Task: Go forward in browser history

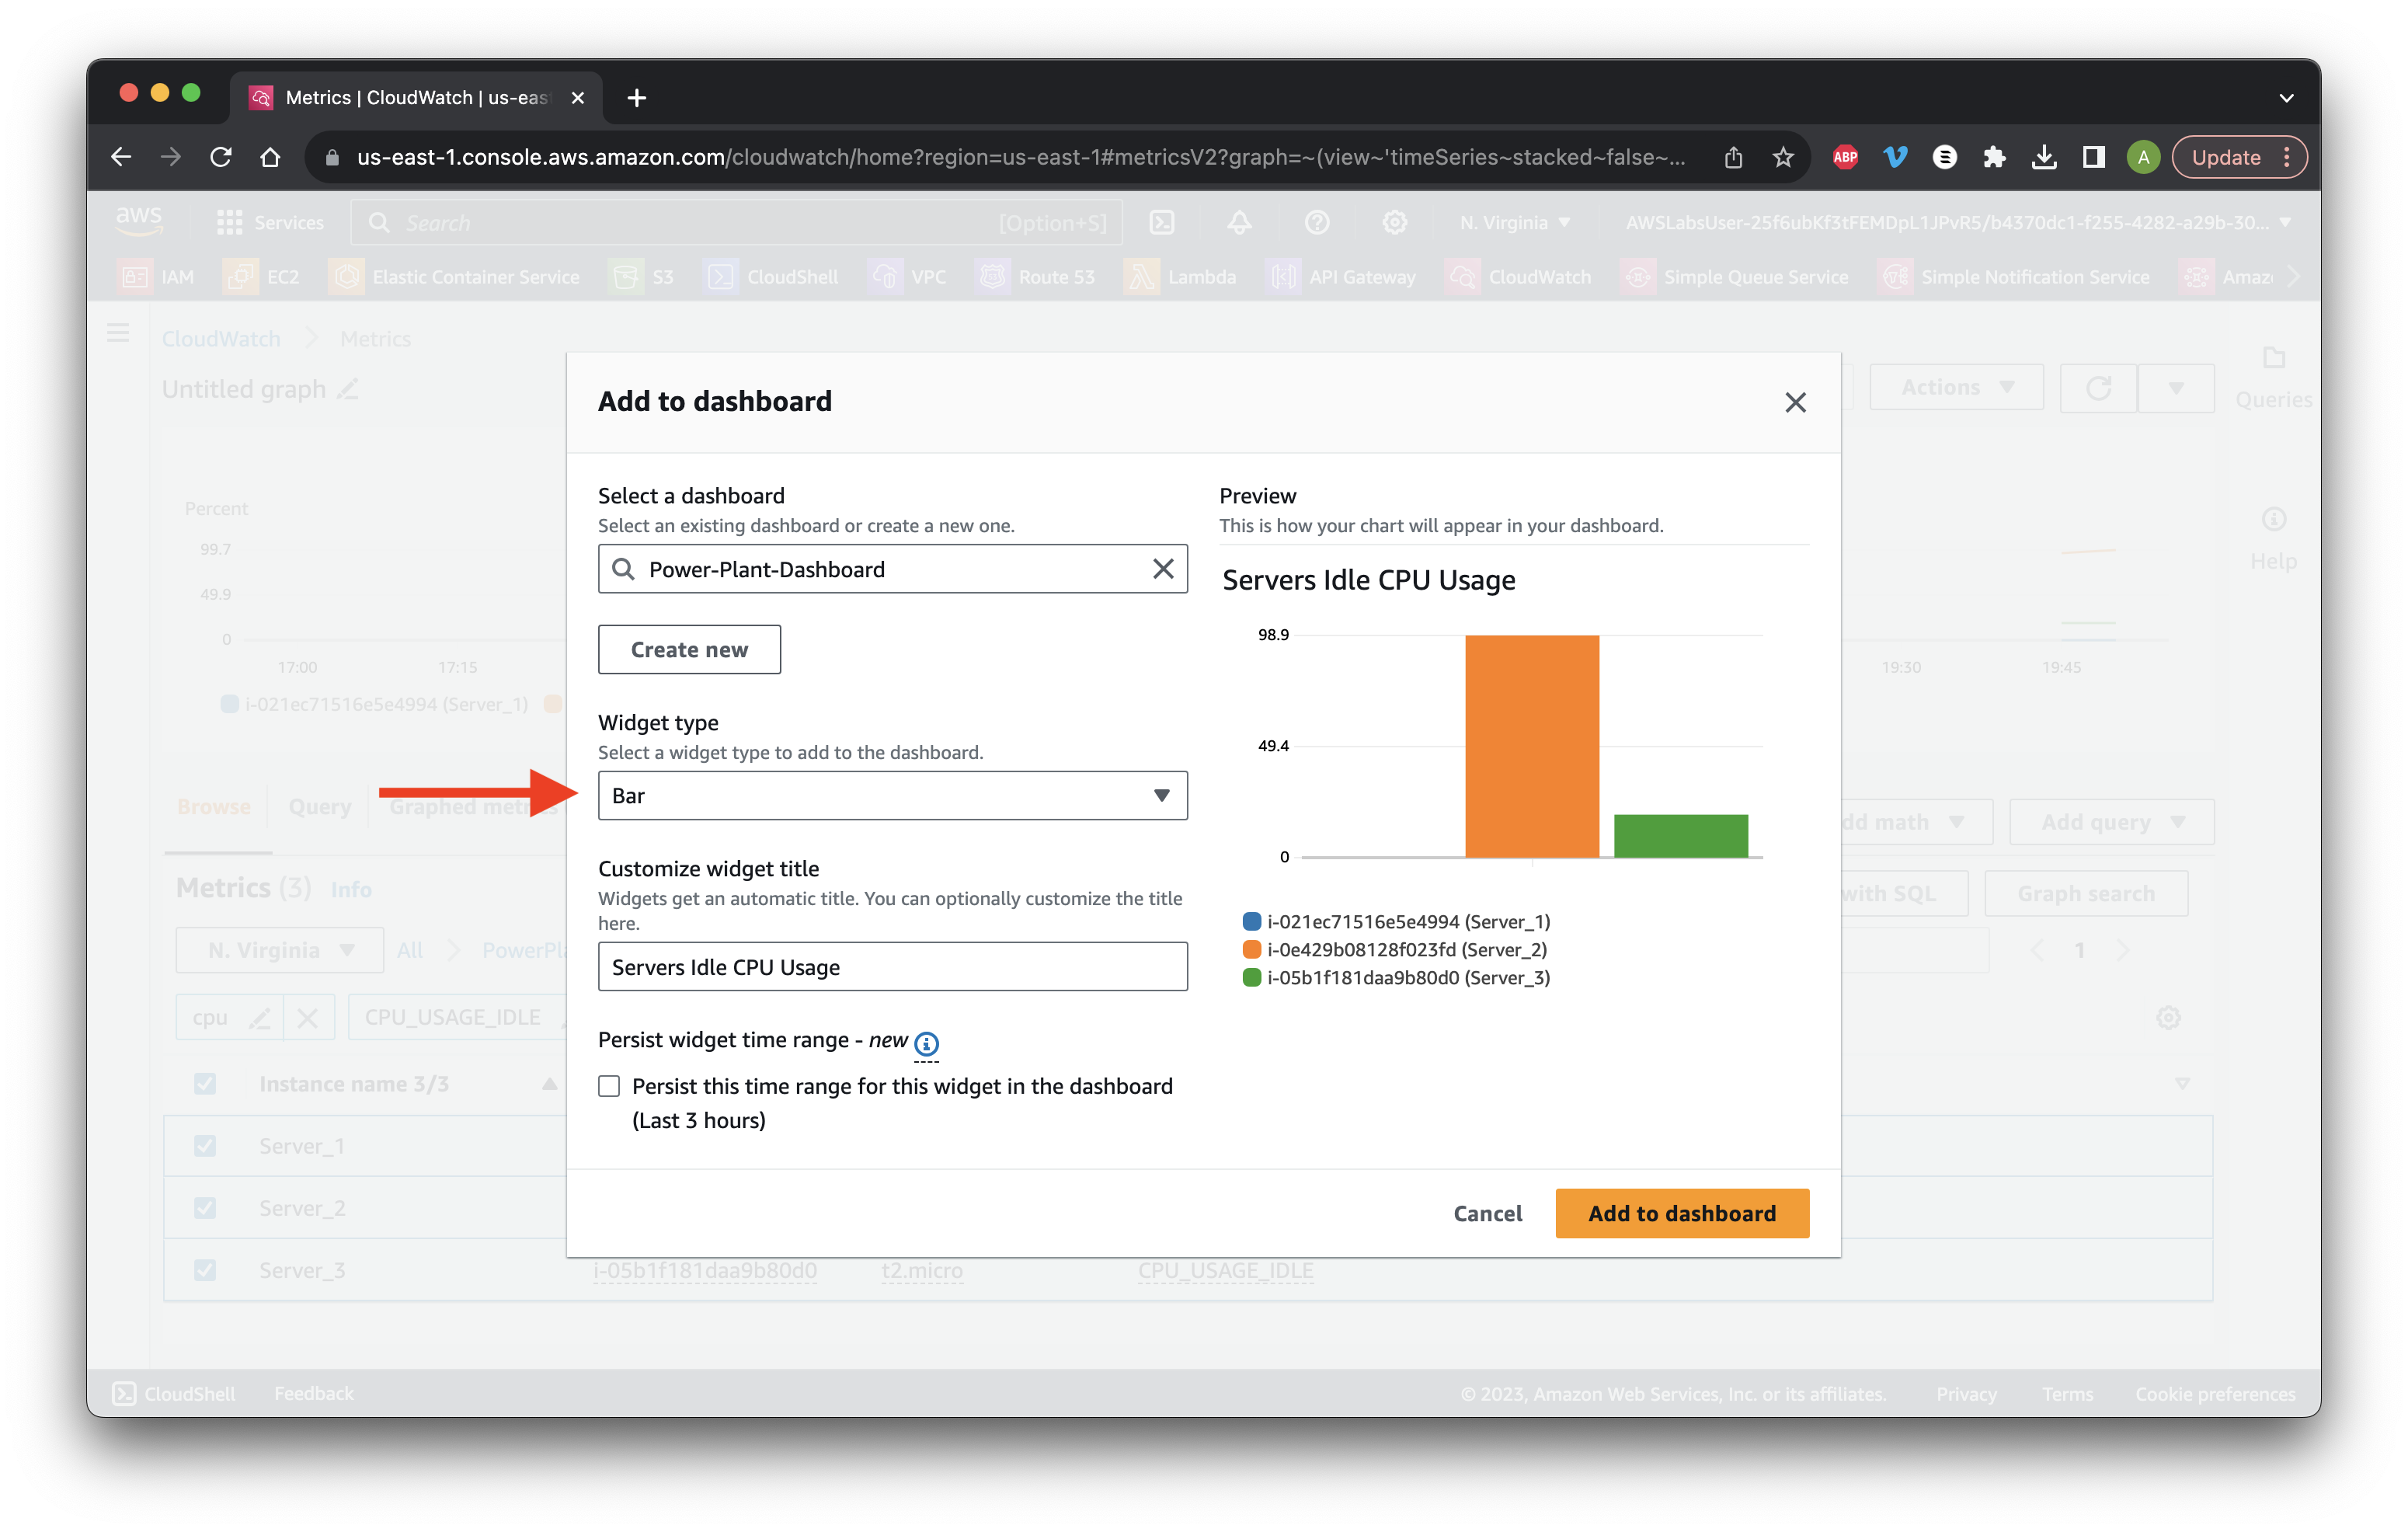Action: (171, 157)
